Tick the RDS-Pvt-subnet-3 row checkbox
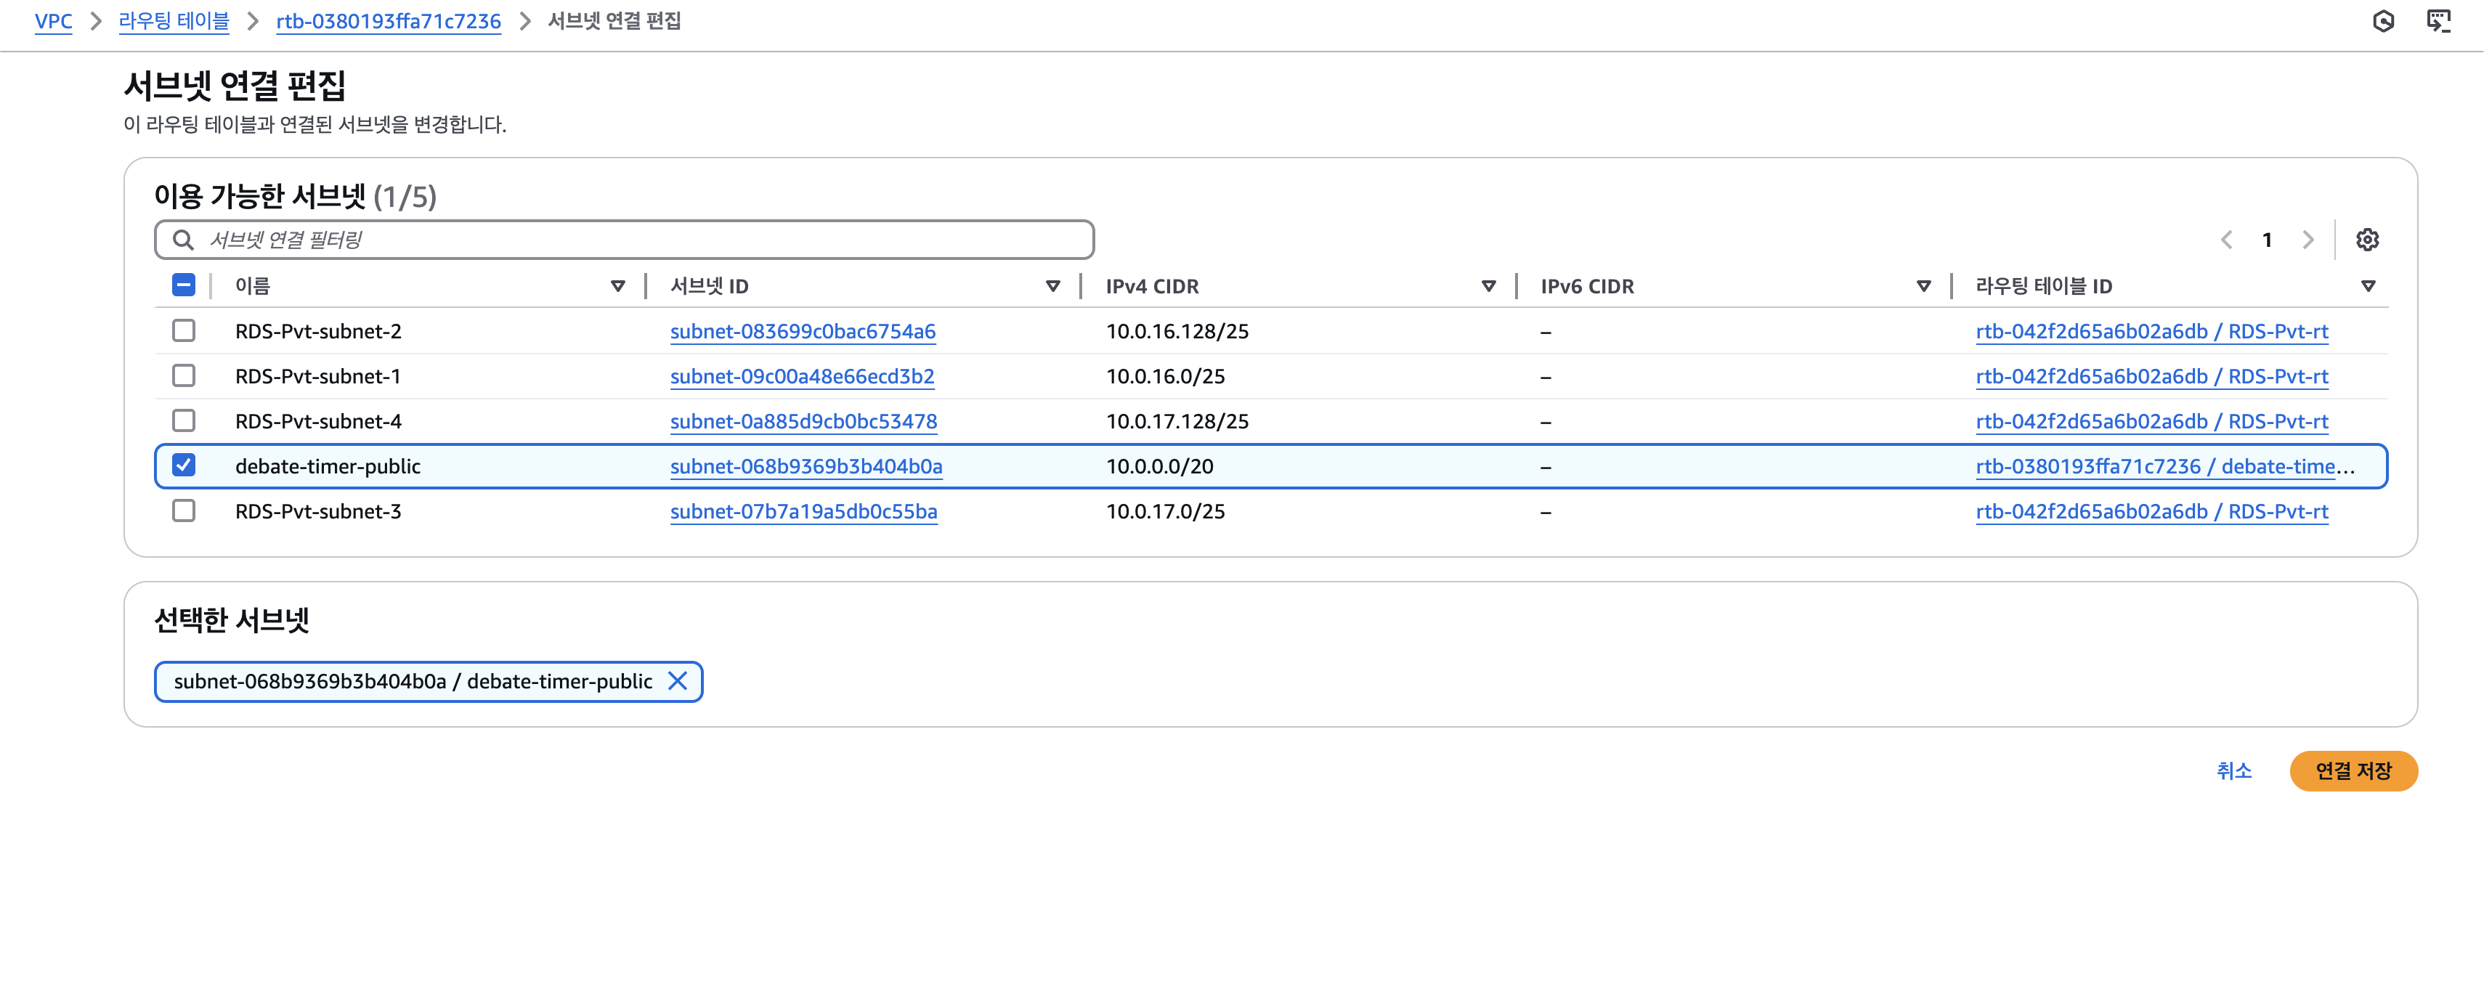 [183, 511]
